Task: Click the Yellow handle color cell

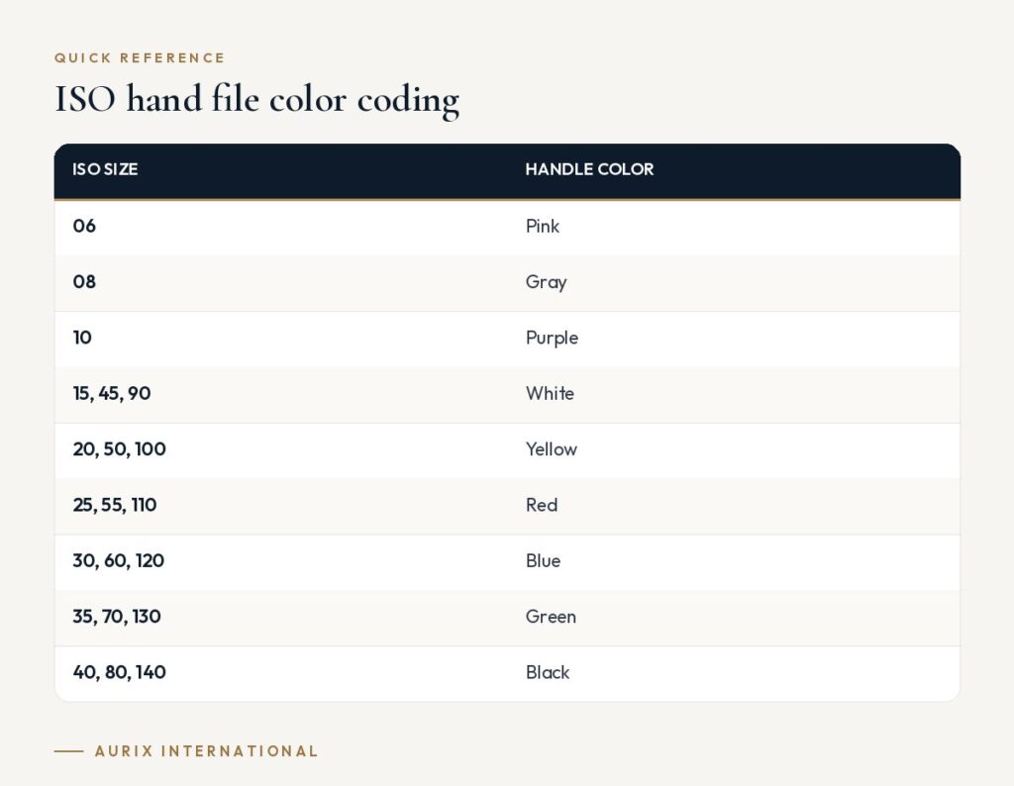Action: coord(734,450)
